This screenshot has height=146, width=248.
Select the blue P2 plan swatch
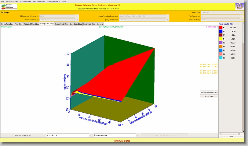point(221,31)
